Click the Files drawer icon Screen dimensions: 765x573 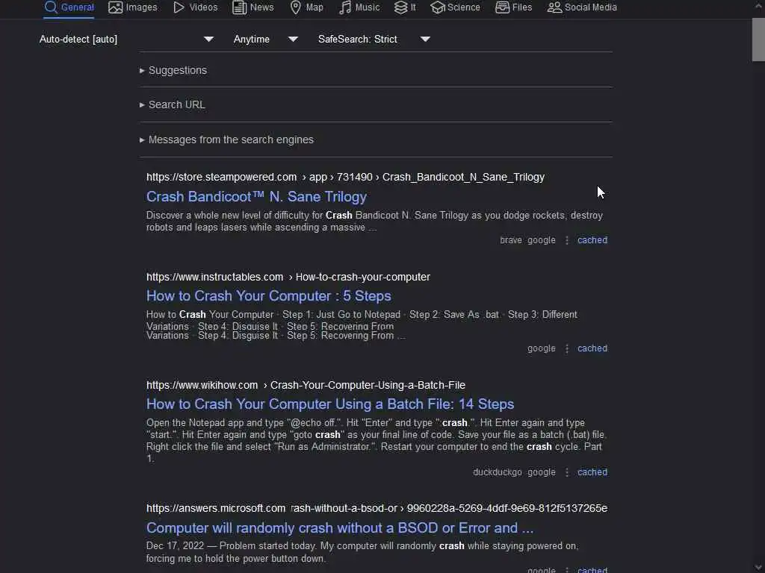[x=502, y=7]
